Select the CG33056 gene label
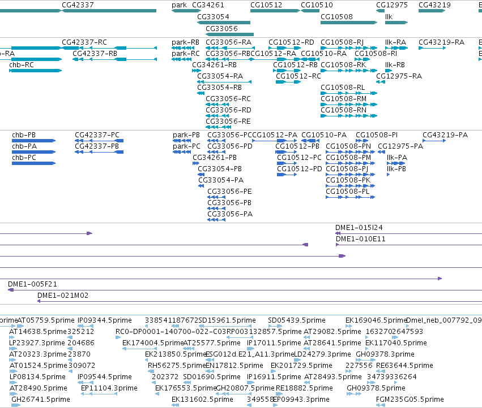The height and width of the screenshot is (408, 482). pyautogui.click(x=221, y=28)
